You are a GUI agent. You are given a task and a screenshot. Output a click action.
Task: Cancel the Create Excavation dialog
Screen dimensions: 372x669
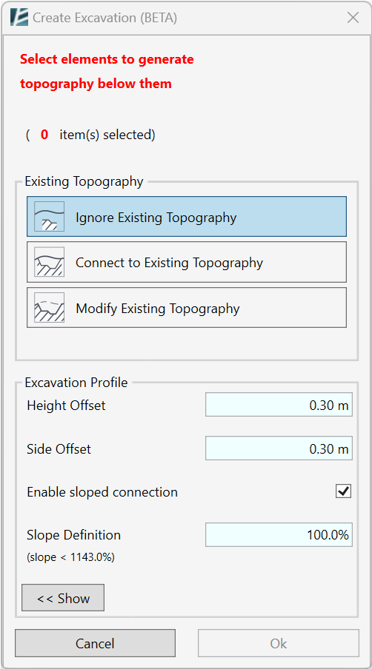[95, 643]
